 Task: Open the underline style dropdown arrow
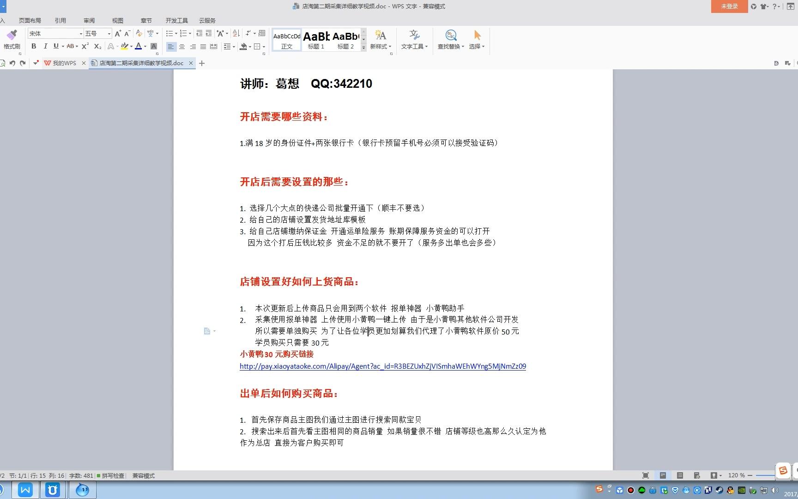(63, 46)
